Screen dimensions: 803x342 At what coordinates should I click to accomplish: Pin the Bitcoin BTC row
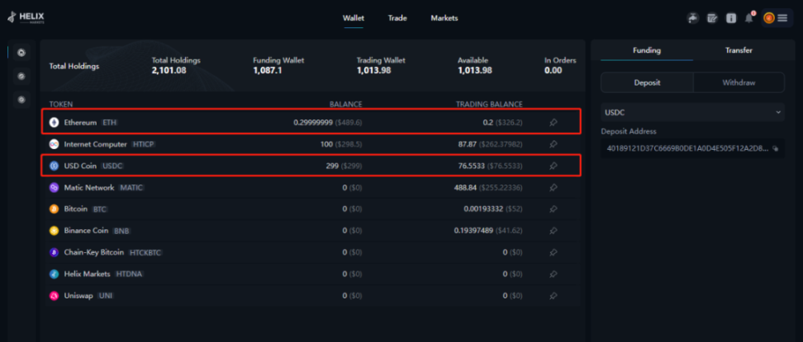[553, 209]
